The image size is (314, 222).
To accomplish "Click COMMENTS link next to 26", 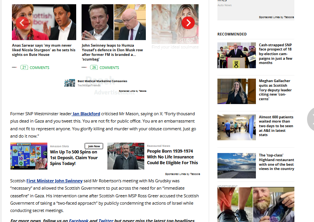I will (109, 67).
